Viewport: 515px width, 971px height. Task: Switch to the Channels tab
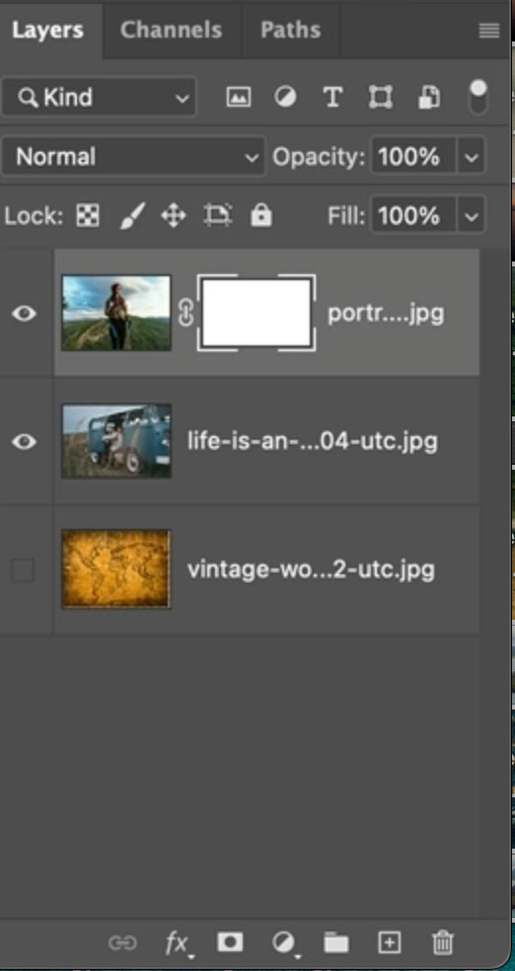(171, 31)
